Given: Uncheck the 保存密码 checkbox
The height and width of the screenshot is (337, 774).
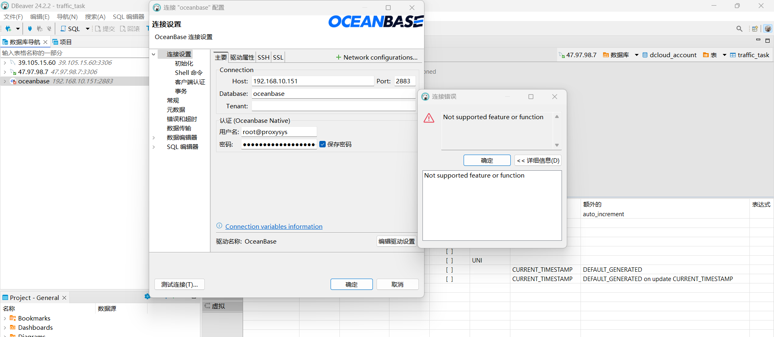Looking at the screenshot, I should click(x=322, y=144).
